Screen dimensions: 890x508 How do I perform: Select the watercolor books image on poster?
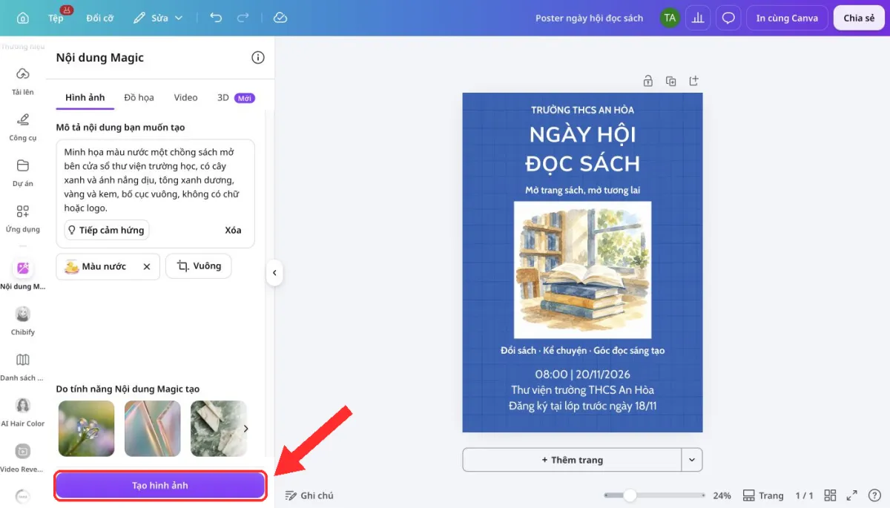[582, 270]
